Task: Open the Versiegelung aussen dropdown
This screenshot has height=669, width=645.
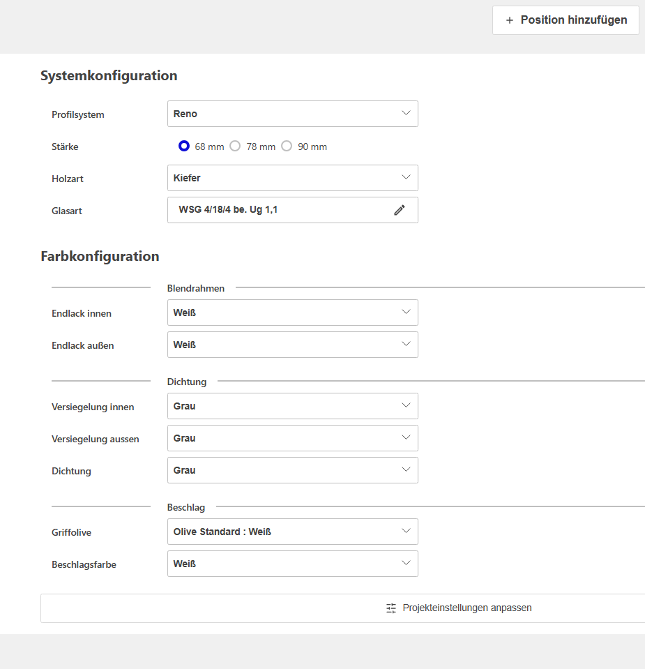Action: click(x=292, y=437)
